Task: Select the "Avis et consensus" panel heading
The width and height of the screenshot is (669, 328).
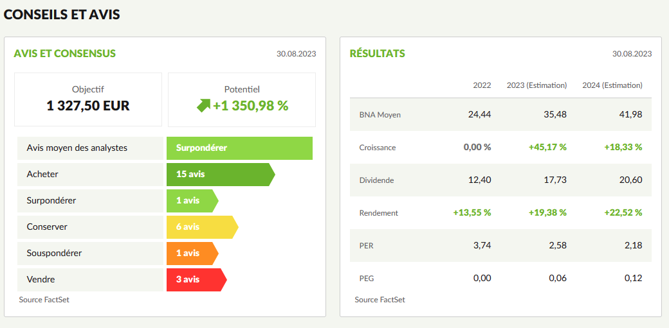Action: [65, 53]
